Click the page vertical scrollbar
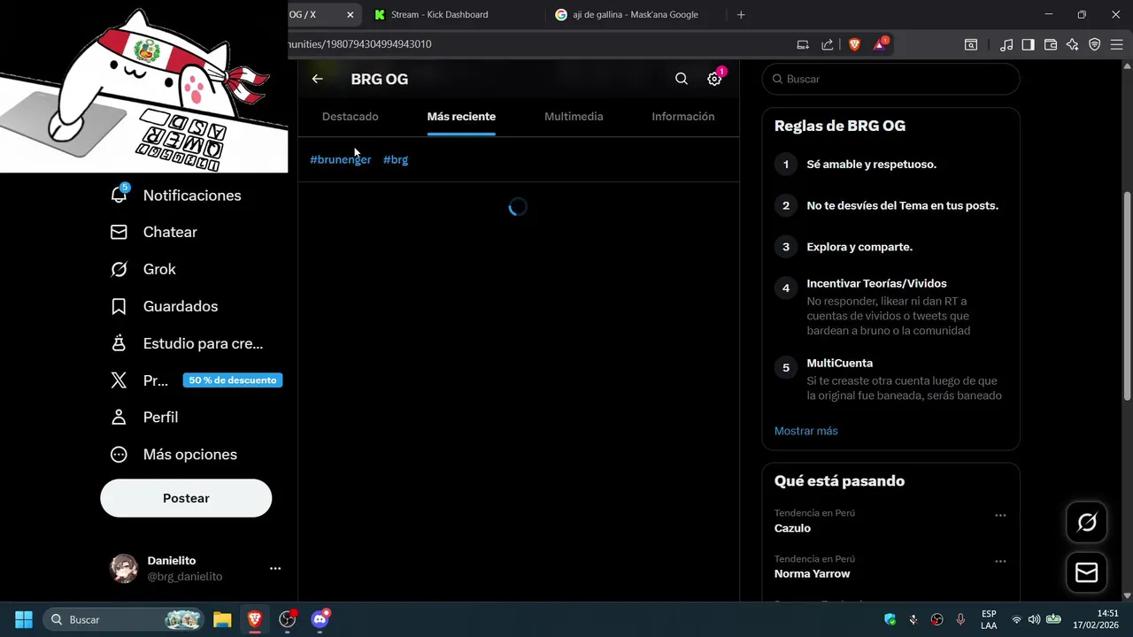This screenshot has height=637, width=1133. [x=1127, y=296]
